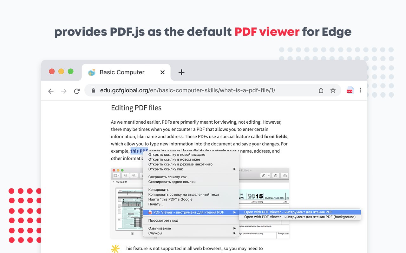Click zoom in icon in embedded Preview toolbar
The height and width of the screenshot is (253, 406).
coord(134,176)
